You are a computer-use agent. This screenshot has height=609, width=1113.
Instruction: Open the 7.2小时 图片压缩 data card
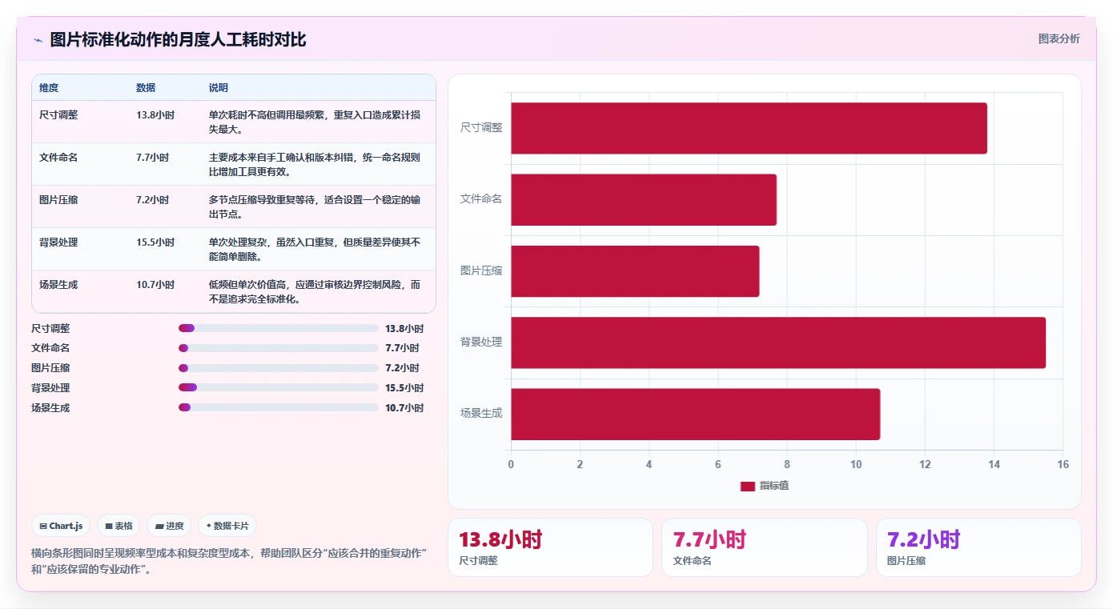pyautogui.click(x=978, y=547)
